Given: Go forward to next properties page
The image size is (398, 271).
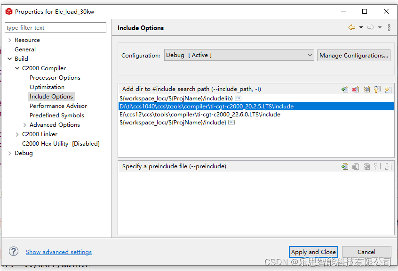Looking at the screenshot, I should (x=371, y=27).
